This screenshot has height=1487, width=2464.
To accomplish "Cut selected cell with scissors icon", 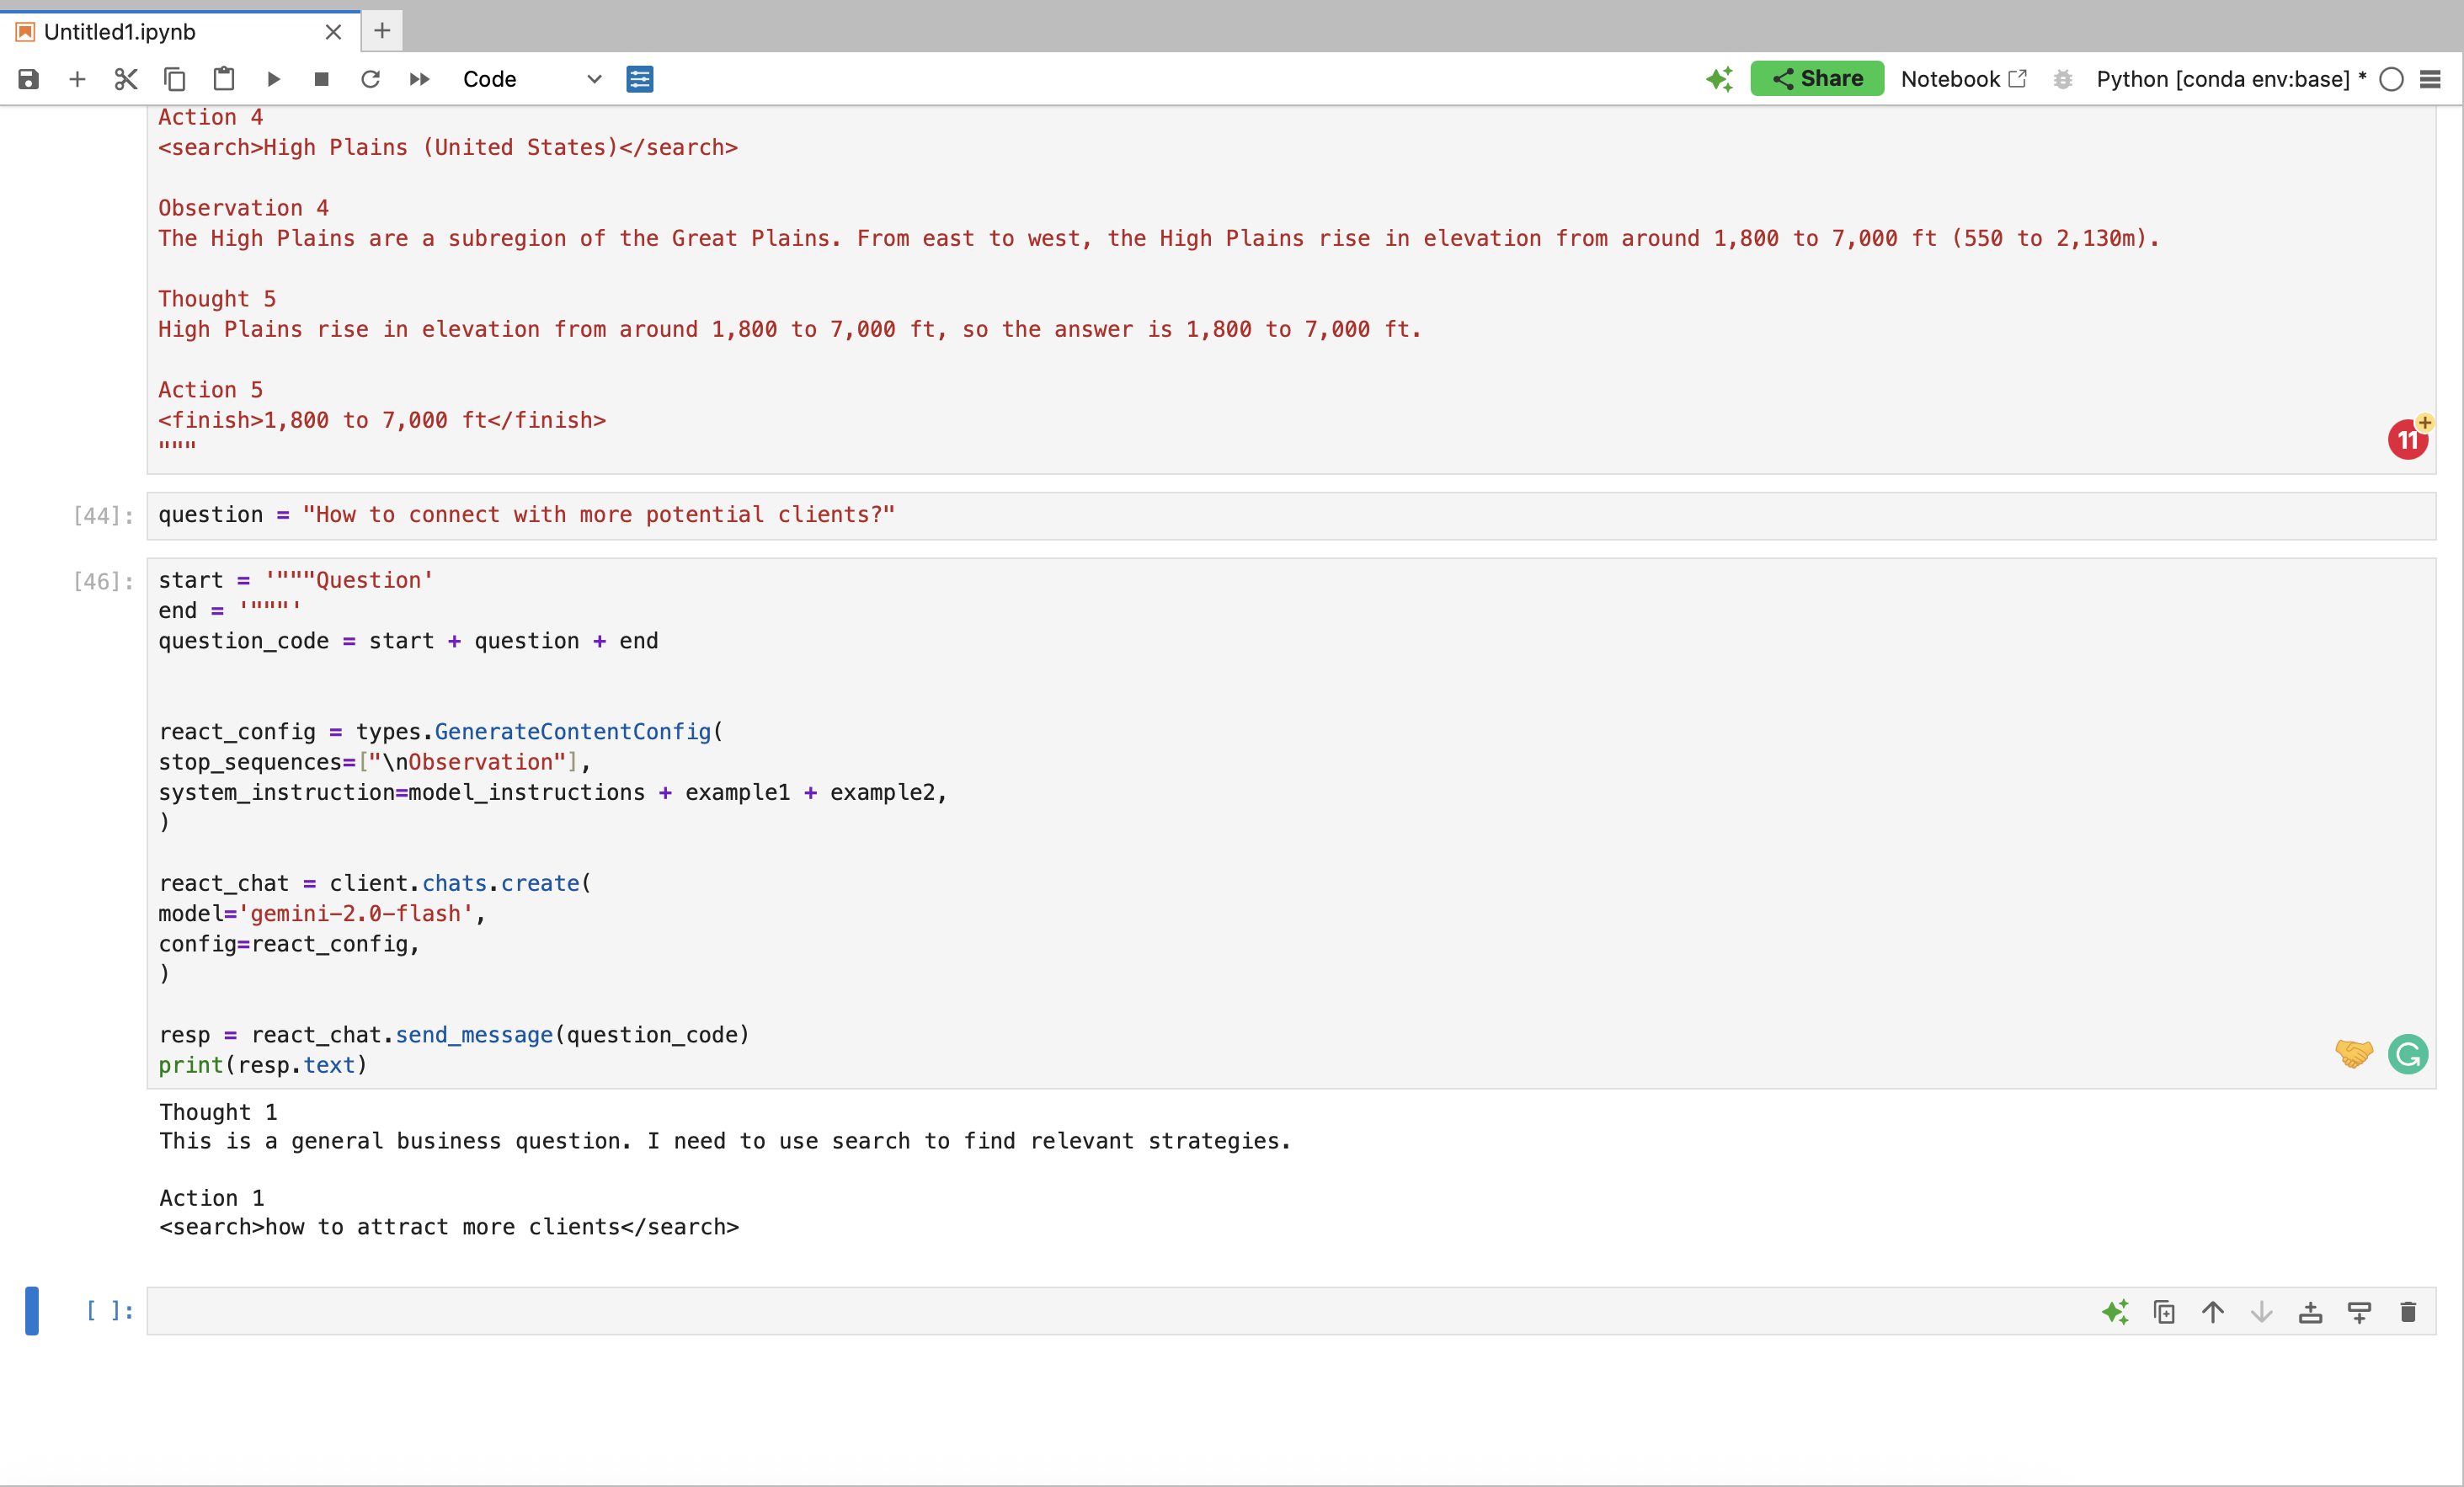I will [126, 79].
